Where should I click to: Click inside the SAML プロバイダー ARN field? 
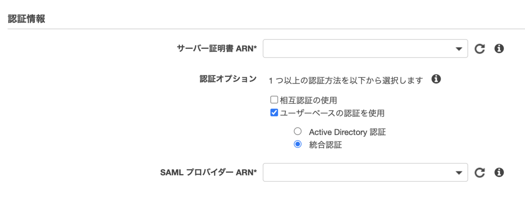point(365,173)
